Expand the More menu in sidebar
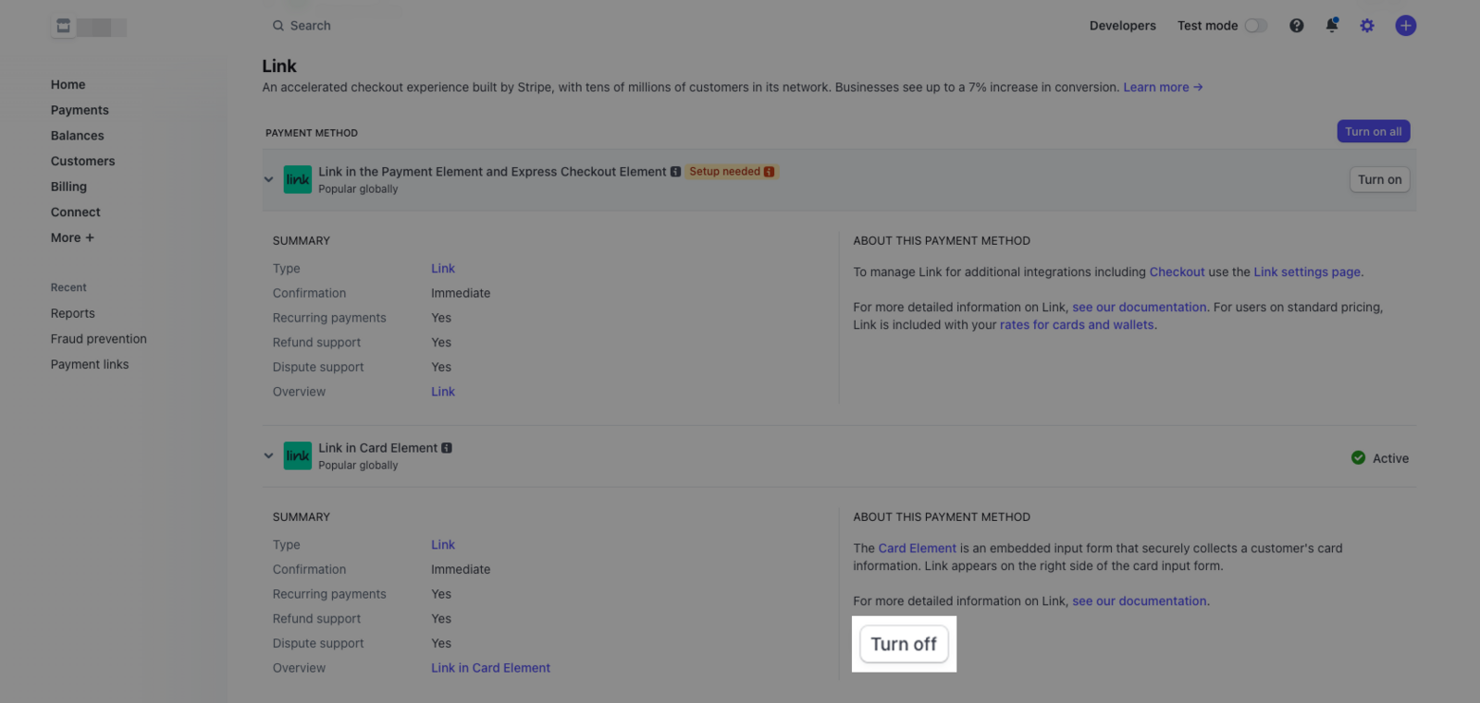The image size is (1480, 703). [72, 237]
